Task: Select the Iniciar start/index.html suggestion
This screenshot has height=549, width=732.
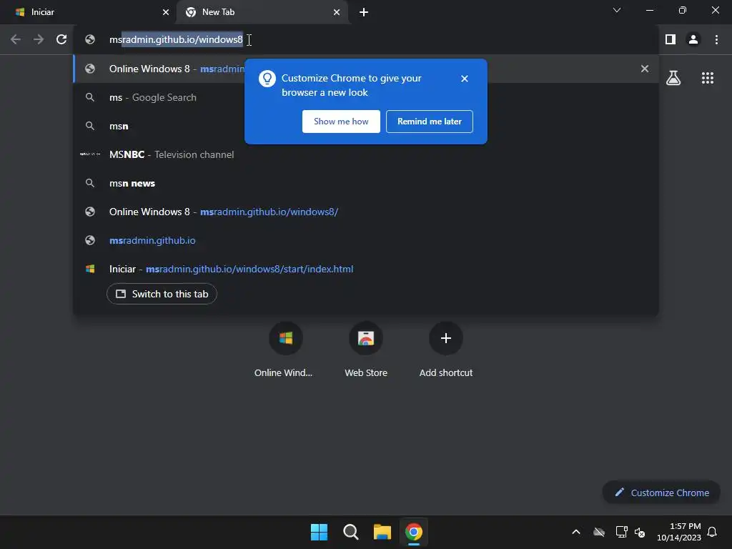Action: click(366, 269)
